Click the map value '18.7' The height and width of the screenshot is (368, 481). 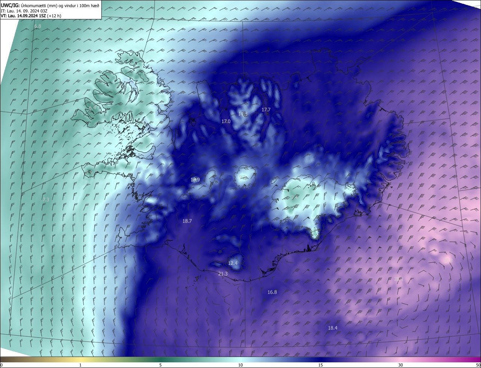point(187,221)
